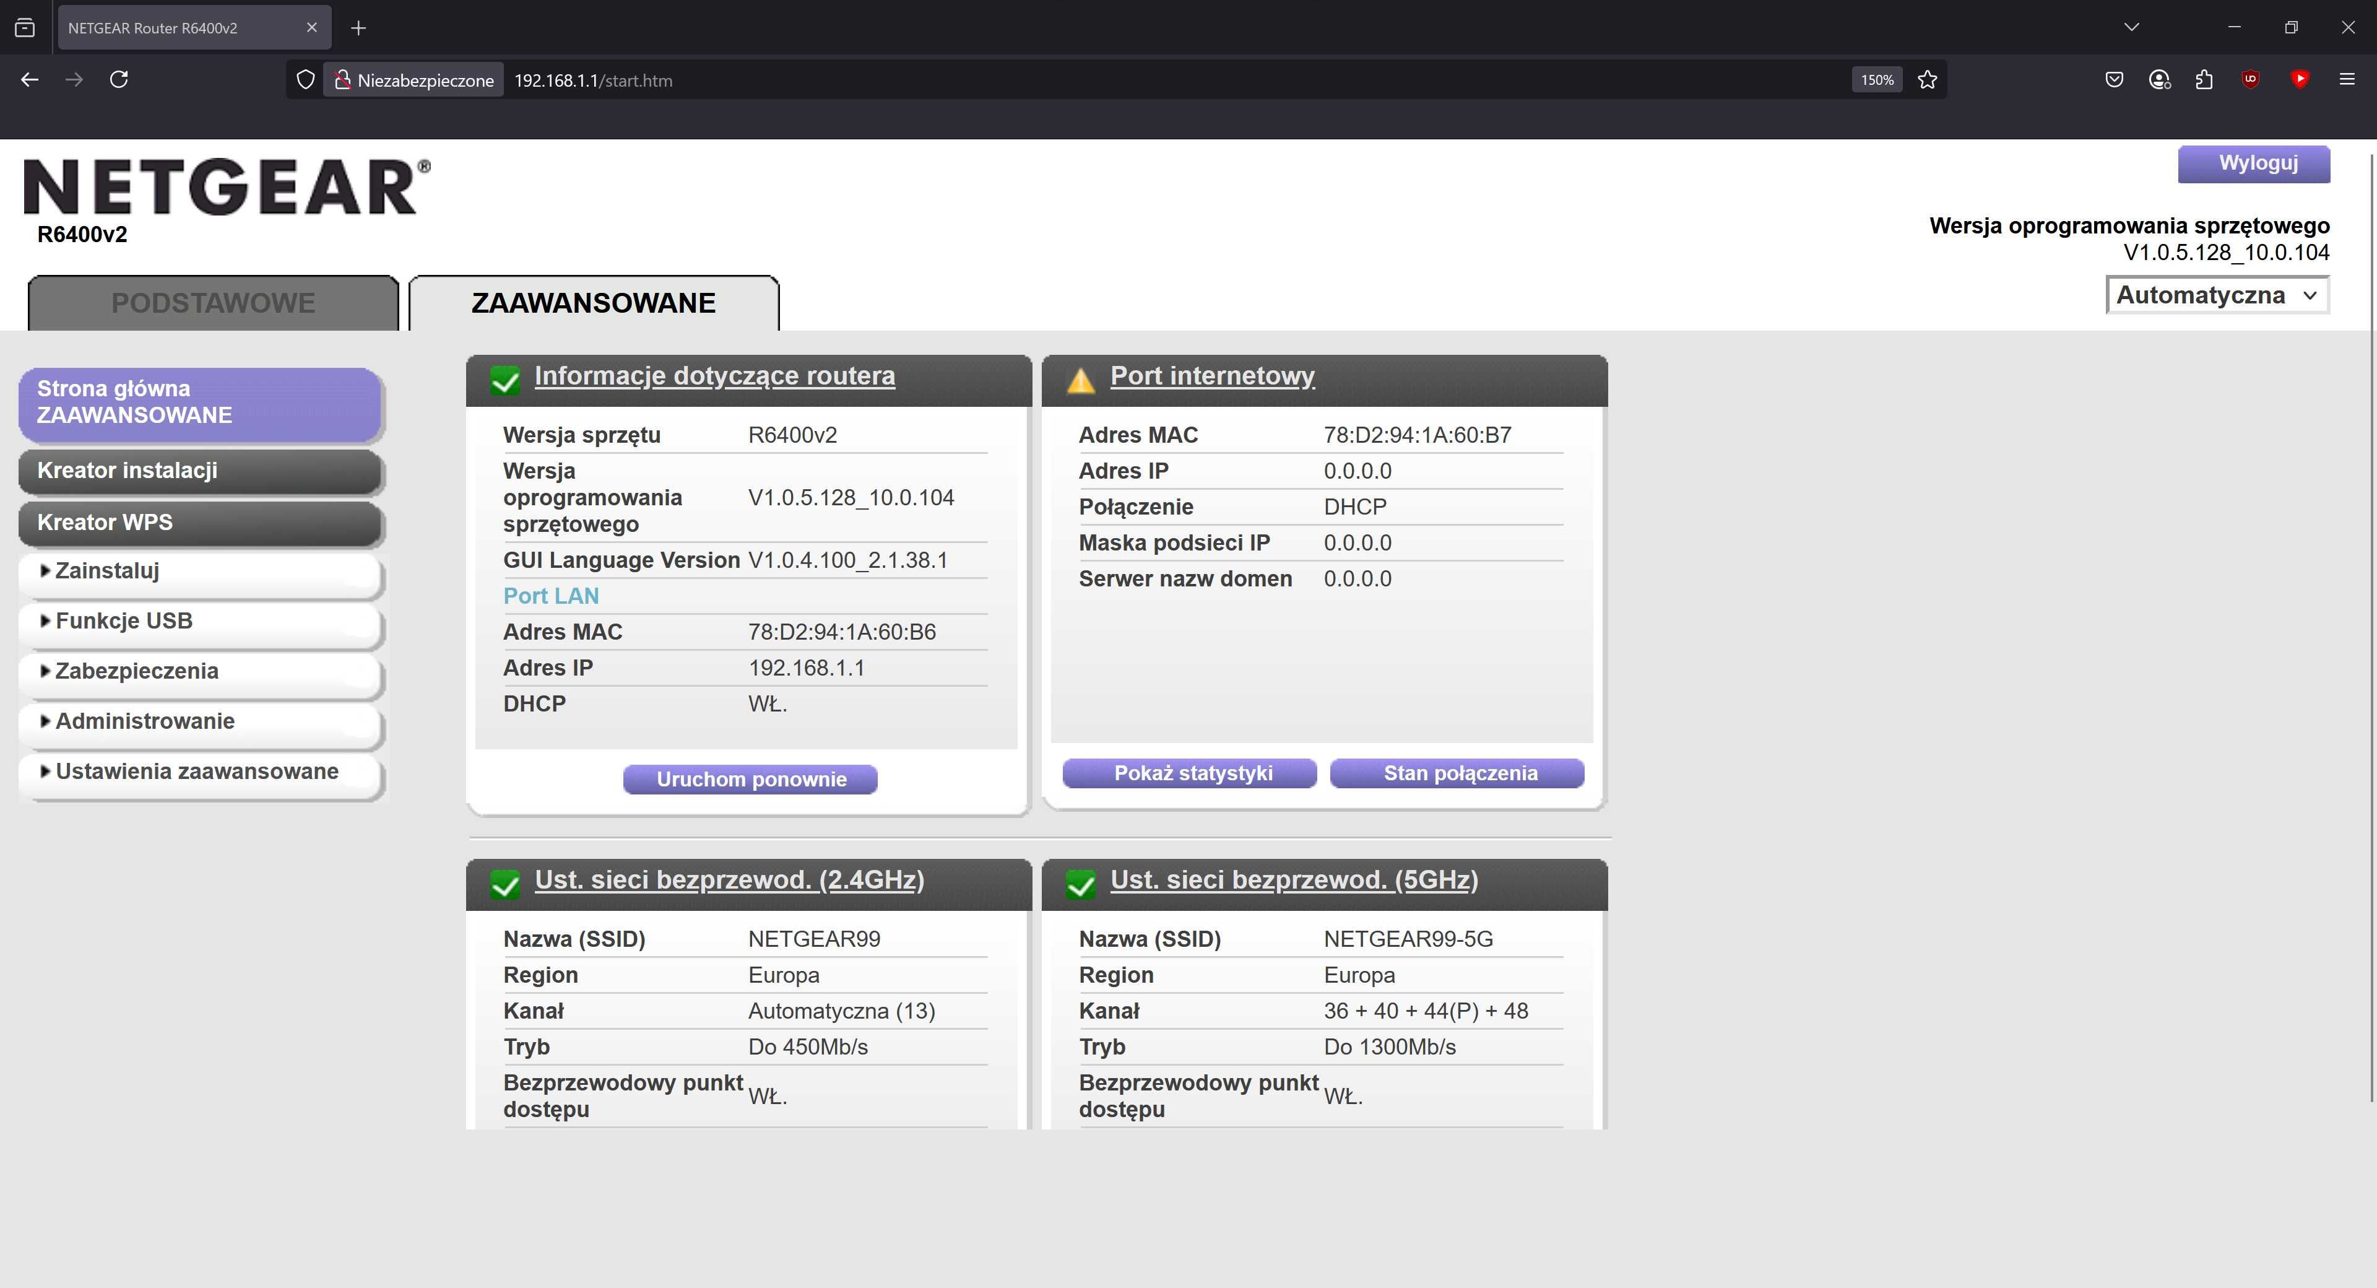2377x1288 pixels.
Task: Click Stan połączenia button
Action: 1457,773
